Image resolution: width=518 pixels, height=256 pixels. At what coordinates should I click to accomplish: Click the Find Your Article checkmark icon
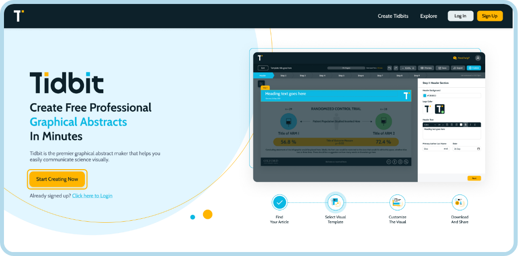pyautogui.click(x=280, y=202)
